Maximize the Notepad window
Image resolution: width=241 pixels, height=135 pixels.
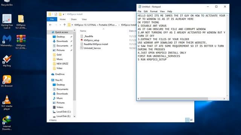tap(216, 7)
